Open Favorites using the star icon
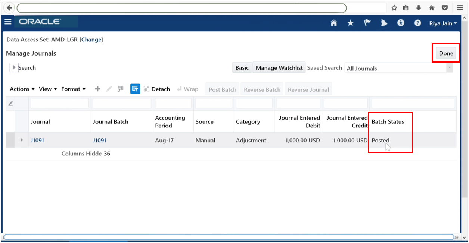The image size is (469, 243). pos(350,23)
